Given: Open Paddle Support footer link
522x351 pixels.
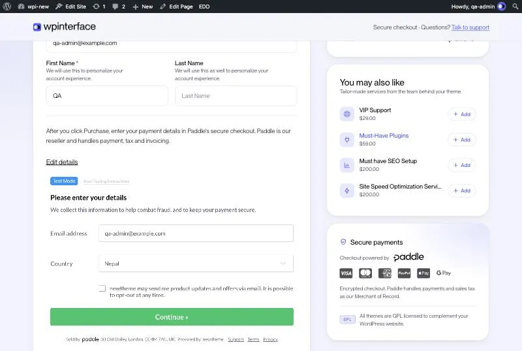Looking at the screenshot, I should 236,339.
